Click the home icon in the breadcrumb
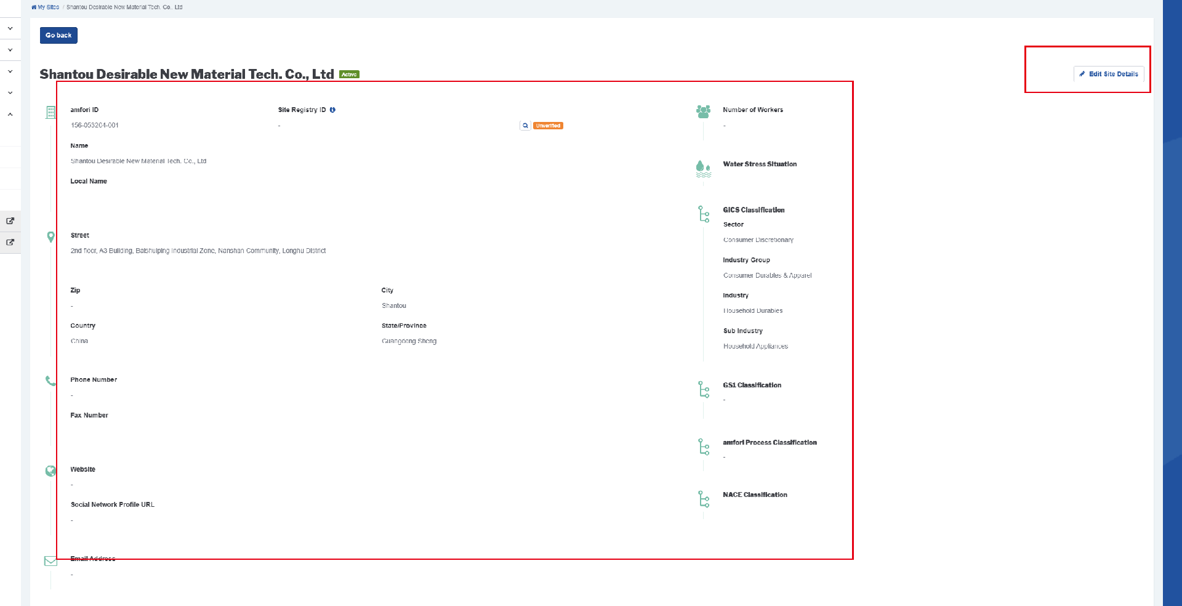The image size is (1182, 606). tap(34, 7)
